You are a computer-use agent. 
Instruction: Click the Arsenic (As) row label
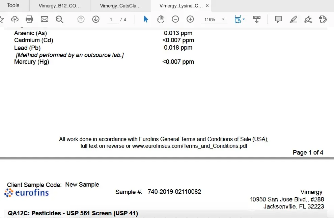[x=30, y=33]
